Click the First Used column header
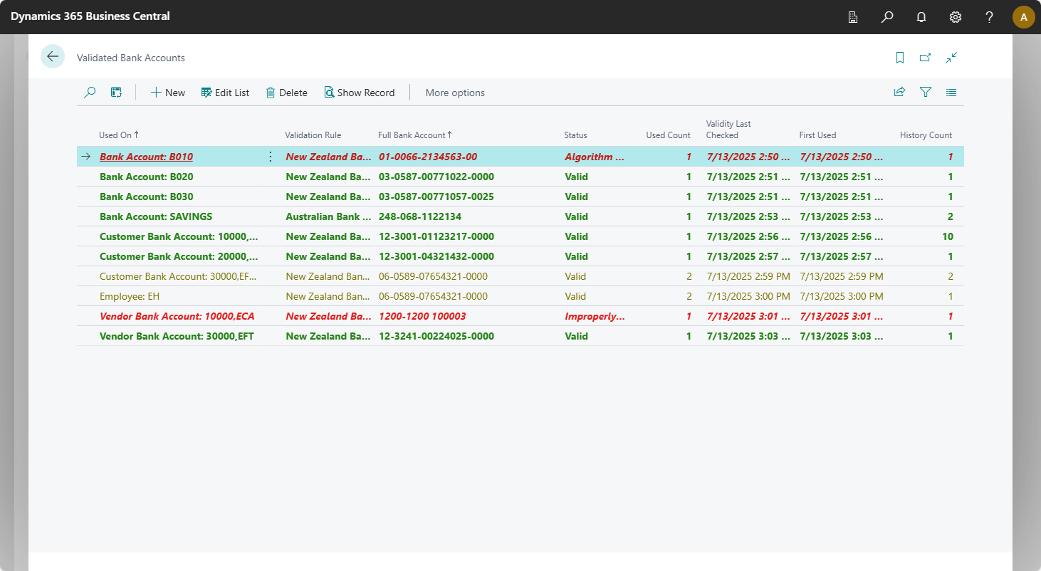The height and width of the screenshot is (571, 1041). coord(817,135)
